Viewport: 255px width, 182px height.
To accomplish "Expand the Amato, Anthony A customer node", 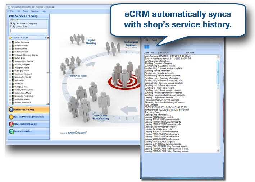I will 10,103.
